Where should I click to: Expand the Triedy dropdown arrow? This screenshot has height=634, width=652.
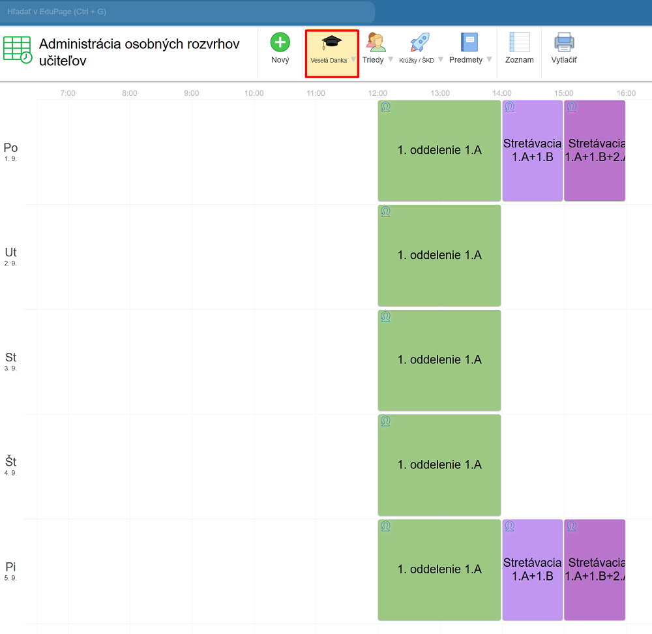coord(391,59)
